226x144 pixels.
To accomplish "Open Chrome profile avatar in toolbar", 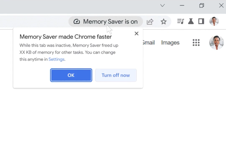I will click(x=214, y=21).
